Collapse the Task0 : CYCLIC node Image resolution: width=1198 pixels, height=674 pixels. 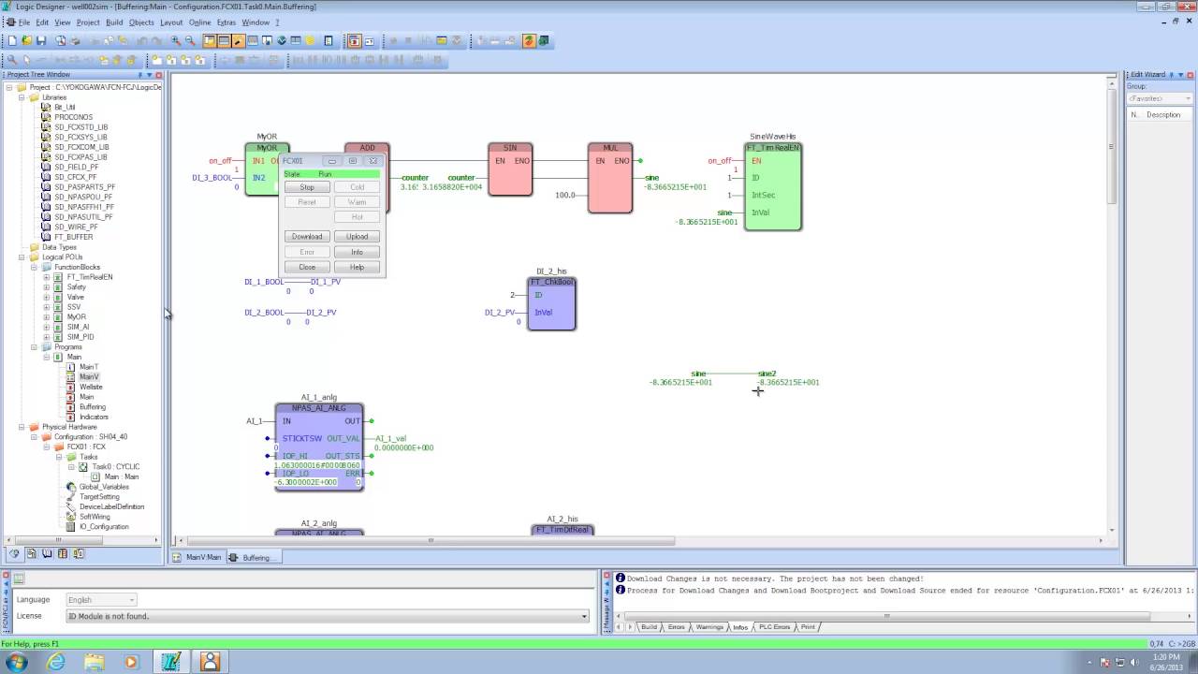(70, 467)
